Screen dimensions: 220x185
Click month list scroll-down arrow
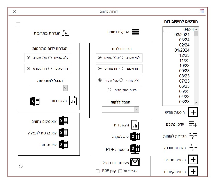coord(196,103)
